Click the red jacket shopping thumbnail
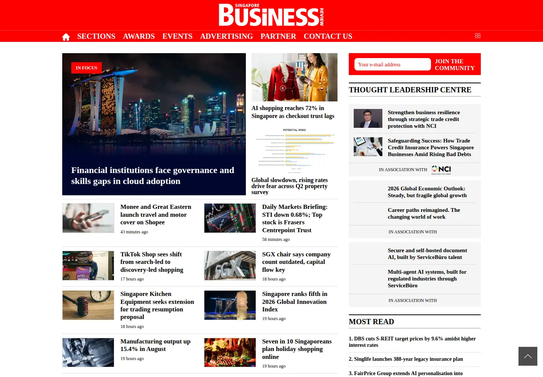The image size is (543, 377). pos(295,77)
